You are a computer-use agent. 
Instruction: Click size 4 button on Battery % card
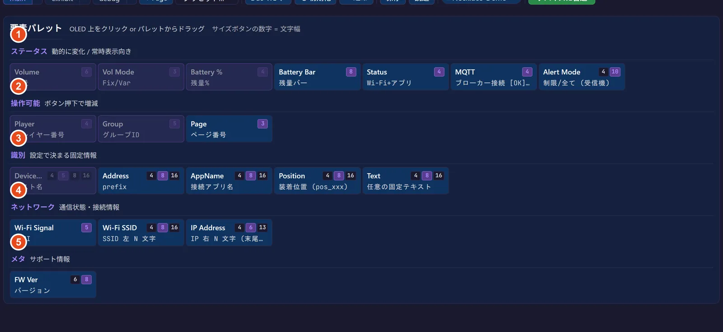263,72
